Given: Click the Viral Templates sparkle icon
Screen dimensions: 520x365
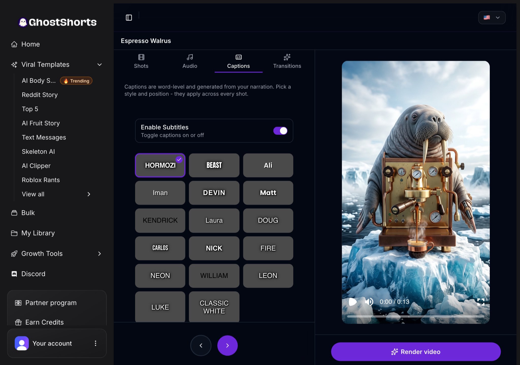Looking at the screenshot, I should pos(14,65).
